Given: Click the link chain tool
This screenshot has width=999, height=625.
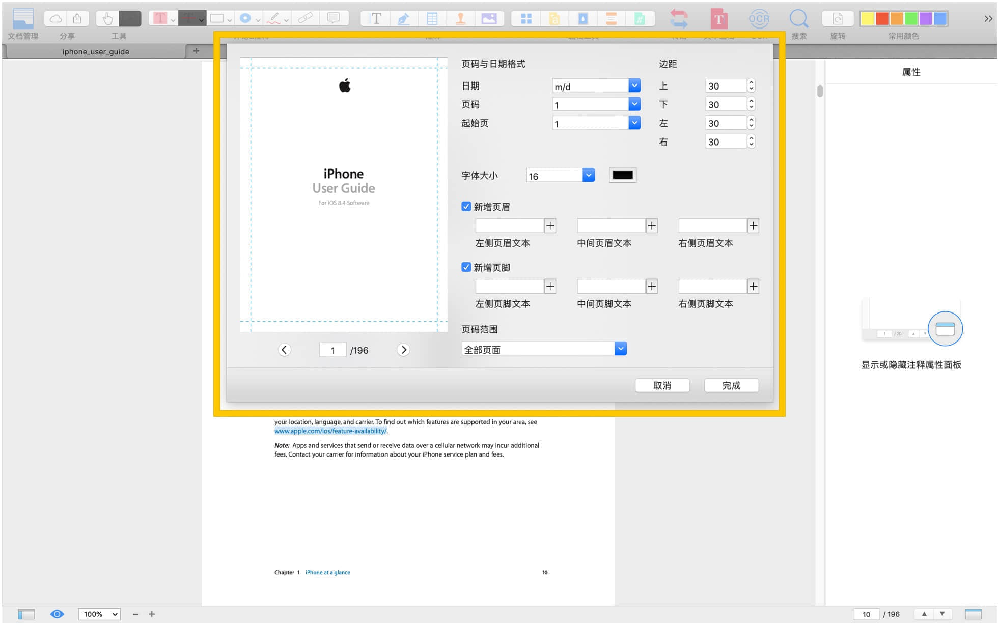Looking at the screenshot, I should click(306, 18).
